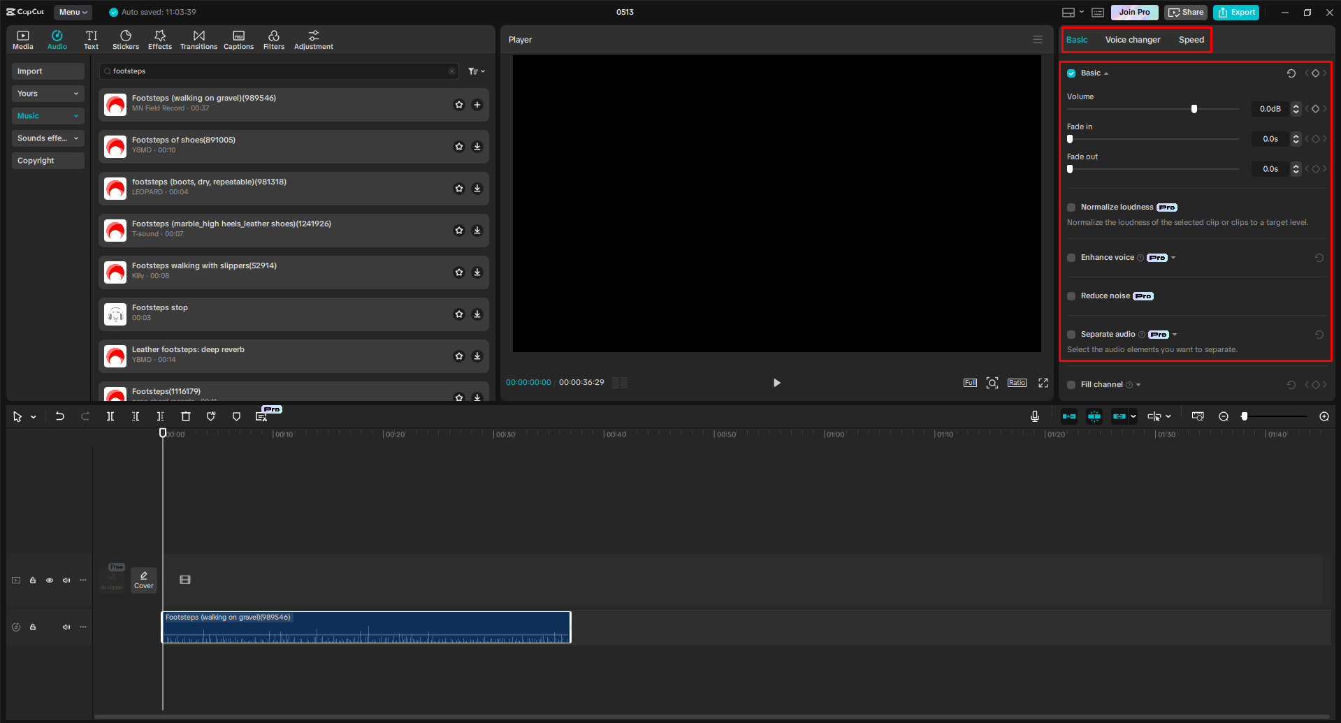The height and width of the screenshot is (723, 1341).
Task: Open the filter dropdown next to search bar
Action: click(x=476, y=71)
